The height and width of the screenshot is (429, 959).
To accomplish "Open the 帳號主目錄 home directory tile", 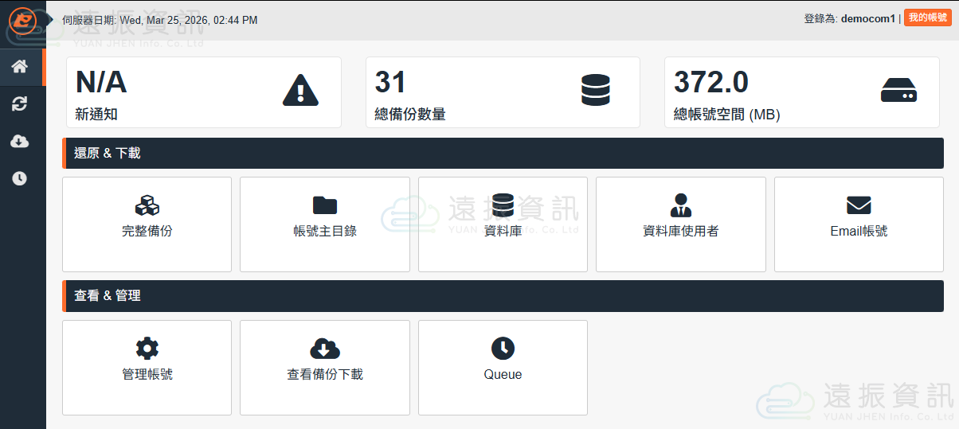I will pyautogui.click(x=324, y=224).
